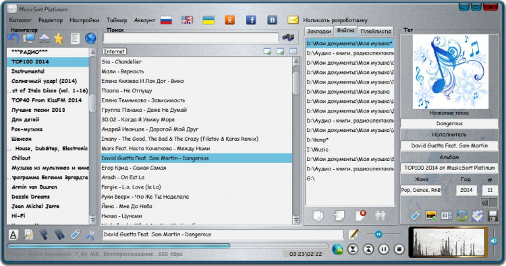This screenshot has height=266, width=506.
Task: Mute sound with the speaker icon
Action: point(494,240)
